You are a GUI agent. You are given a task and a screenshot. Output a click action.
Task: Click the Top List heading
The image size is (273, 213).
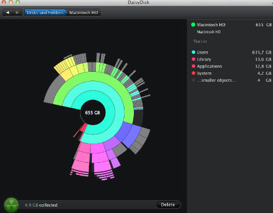pyautogui.click(x=200, y=41)
